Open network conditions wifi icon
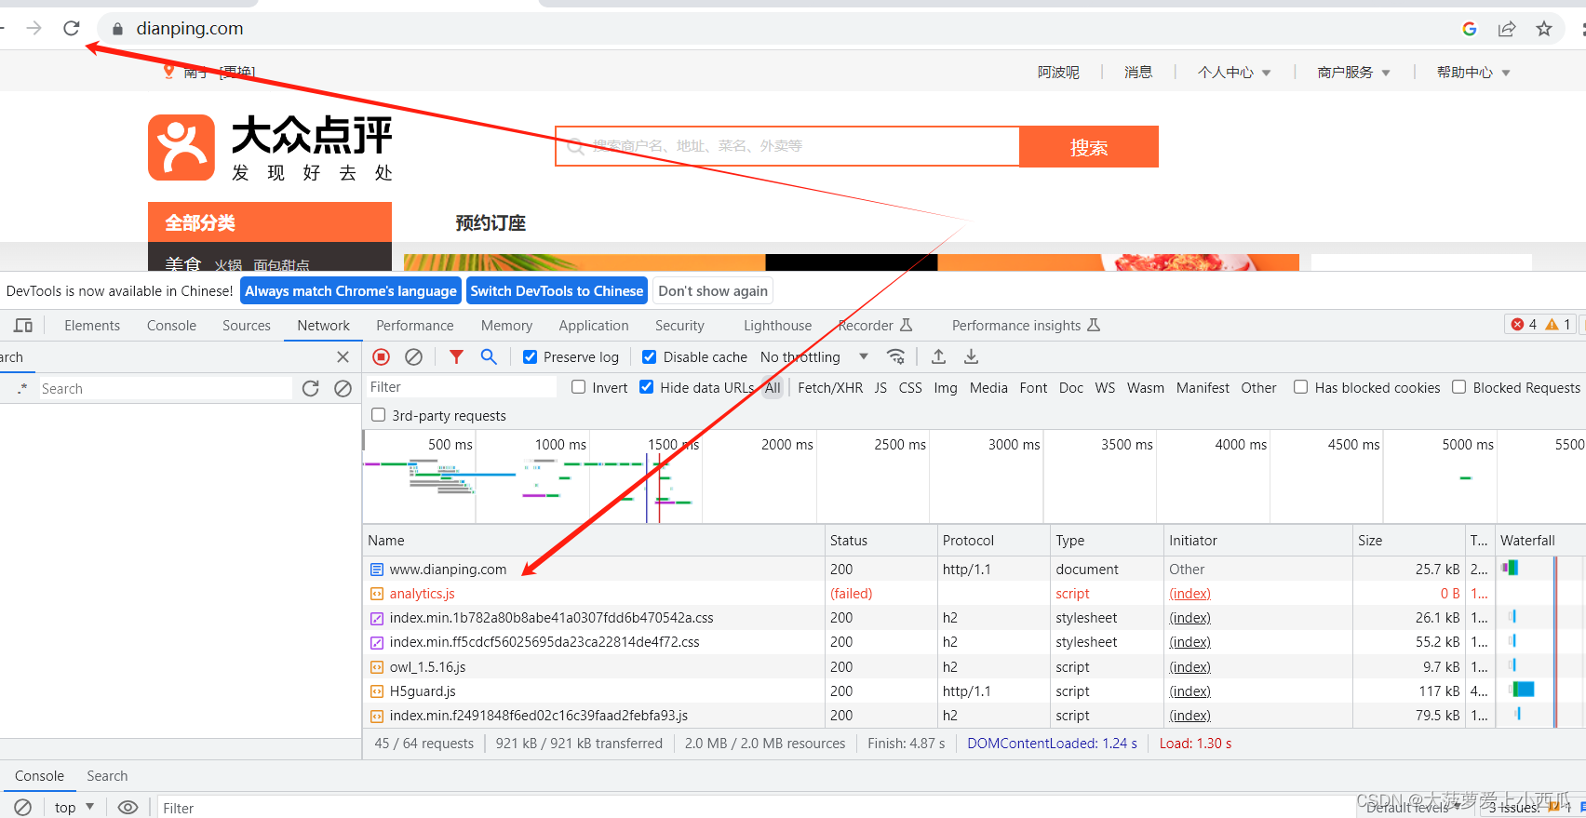1586x818 pixels. pos(895,356)
